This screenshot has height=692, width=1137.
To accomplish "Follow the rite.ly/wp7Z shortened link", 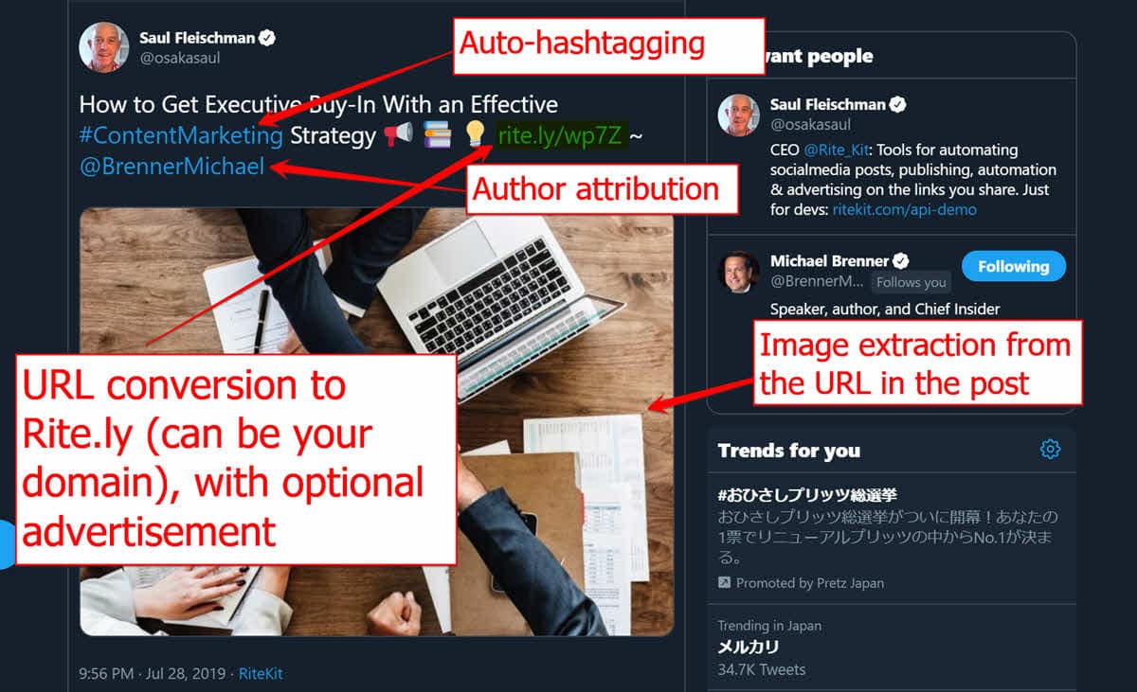I will point(559,136).
